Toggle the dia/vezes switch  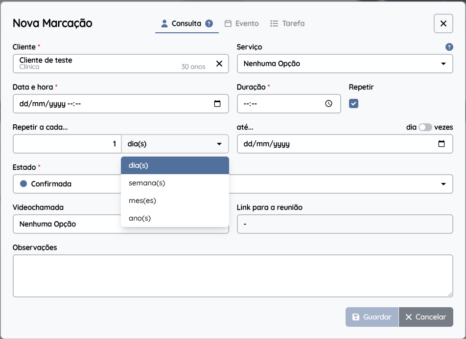pyautogui.click(x=425, y=128)
